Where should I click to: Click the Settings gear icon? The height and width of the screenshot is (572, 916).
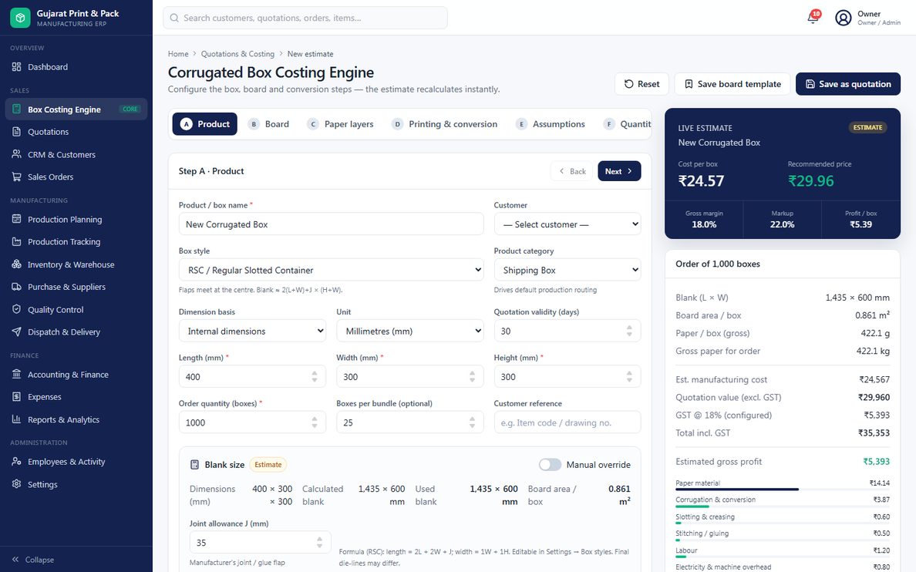(x=16, y=484)
